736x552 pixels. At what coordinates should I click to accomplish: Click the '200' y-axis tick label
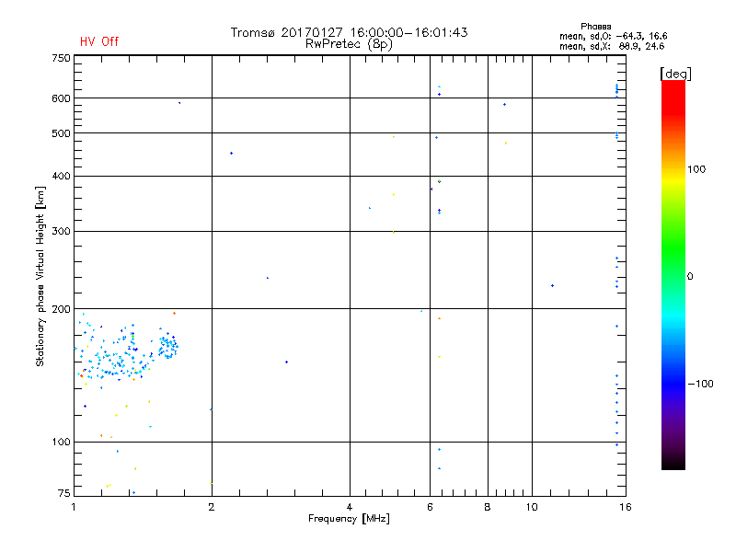pyautogui.click(x=61, y=309)
